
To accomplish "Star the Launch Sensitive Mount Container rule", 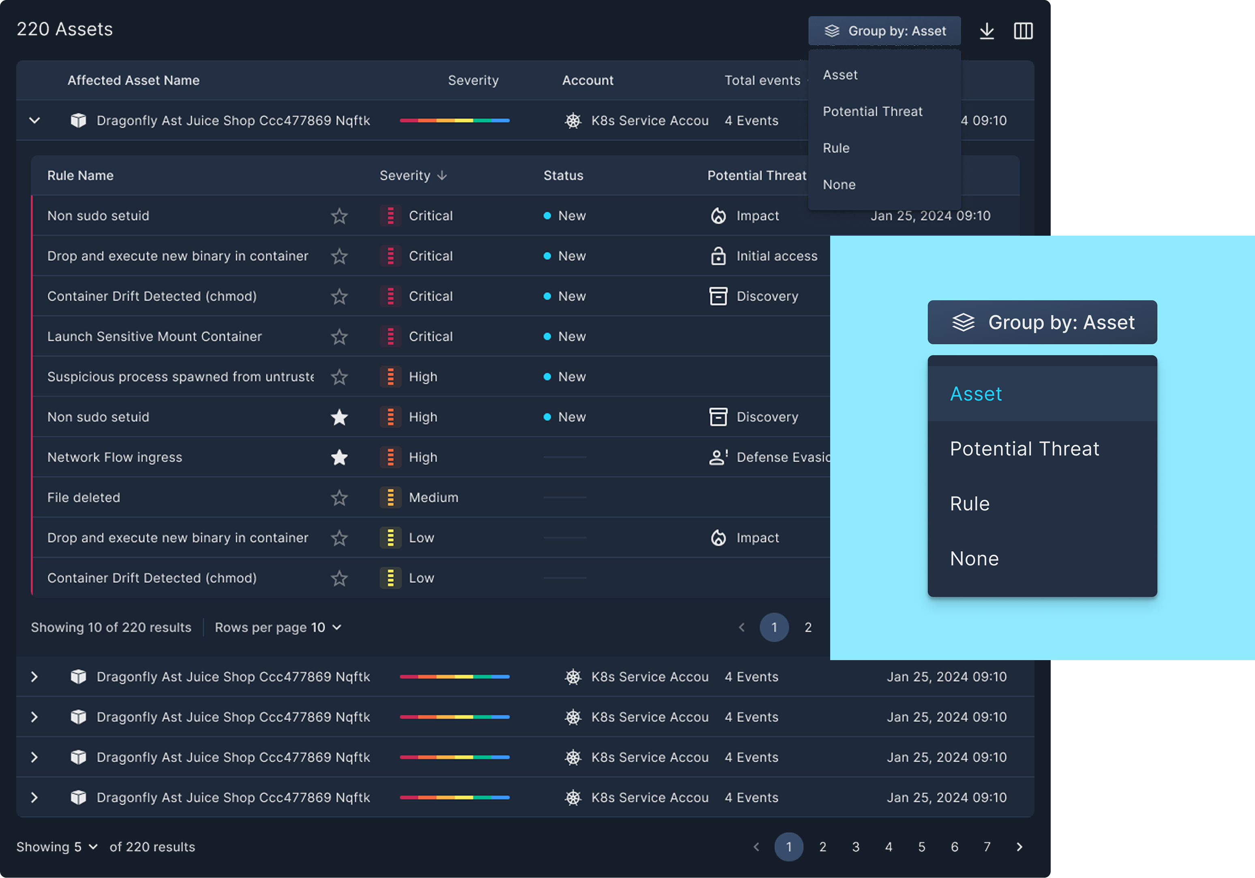I will click(339, 337).
